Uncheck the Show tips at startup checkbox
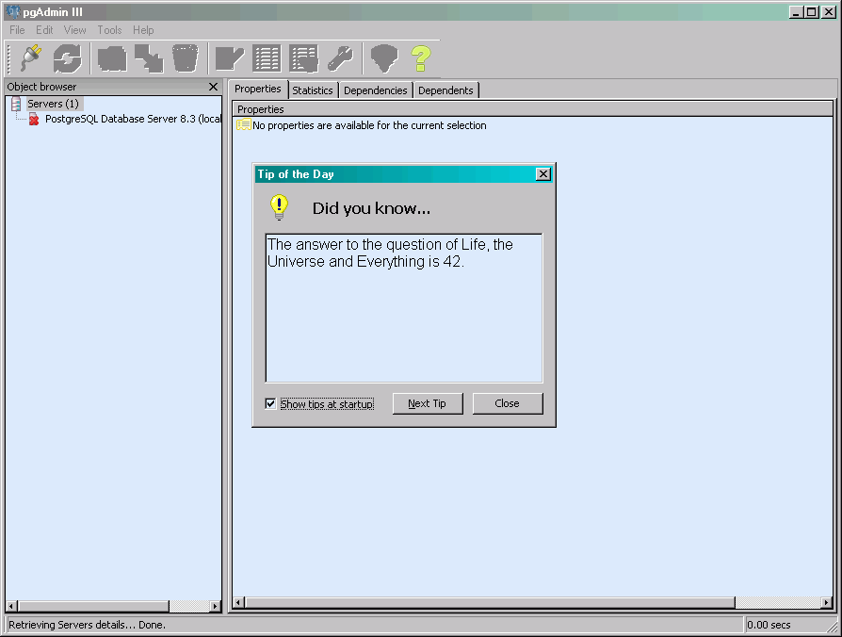This screenshot has width=842, height=637. click(x=270, y=404)
